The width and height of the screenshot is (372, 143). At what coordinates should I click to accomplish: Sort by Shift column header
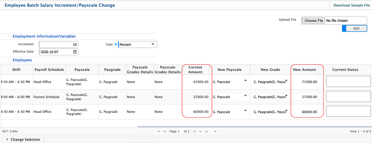tap(16, 70)
